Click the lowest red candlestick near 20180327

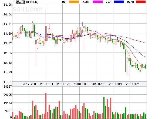pyautogui.click(x=127, y=67)
